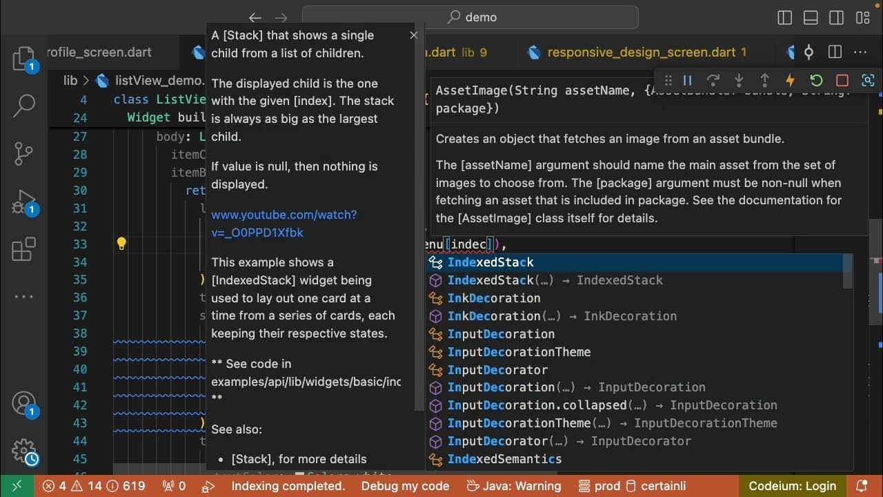Click the Hot Reload lightning icon

[790, 81]
